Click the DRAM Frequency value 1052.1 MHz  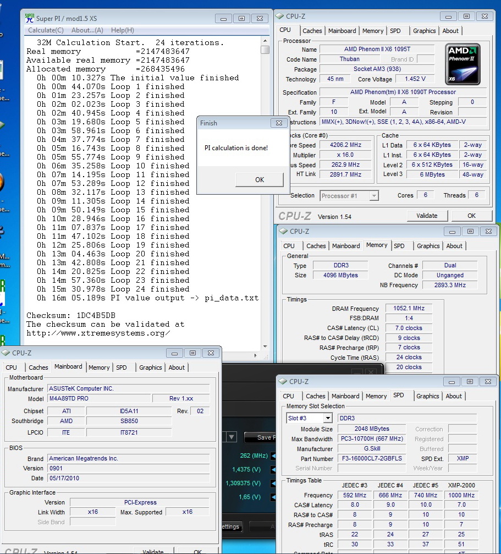coord(409,308)
